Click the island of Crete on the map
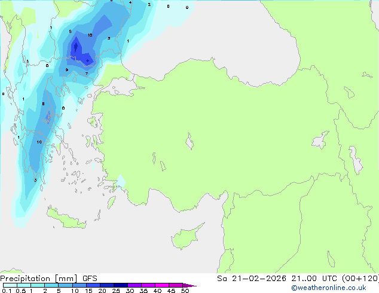 pos(67,219)
